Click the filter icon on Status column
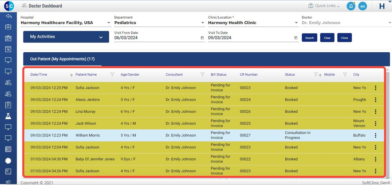The image size is (392, 185). [x=316, y=74]
